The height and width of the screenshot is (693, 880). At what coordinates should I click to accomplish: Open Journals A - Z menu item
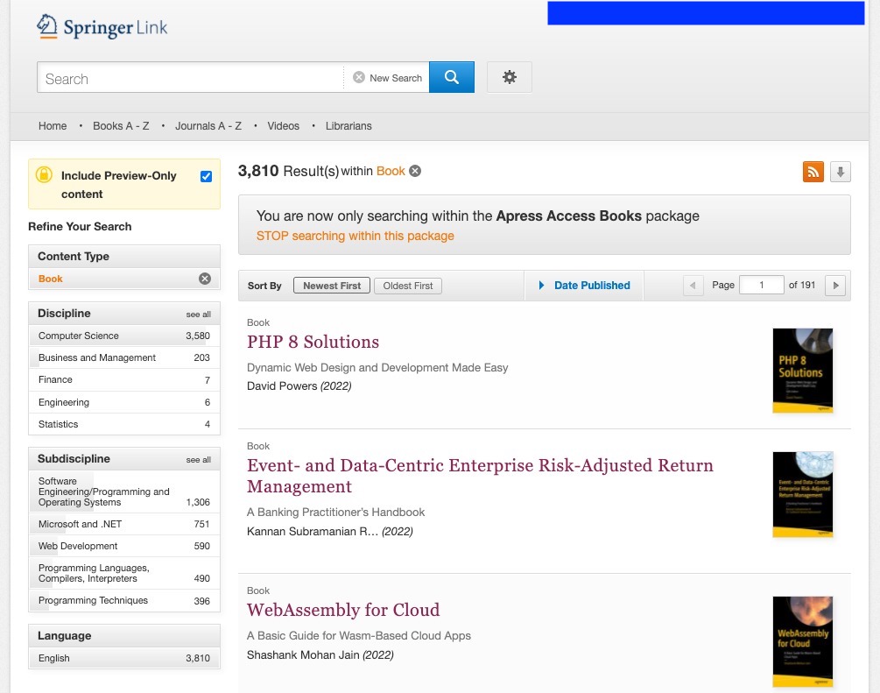point(208,126)
